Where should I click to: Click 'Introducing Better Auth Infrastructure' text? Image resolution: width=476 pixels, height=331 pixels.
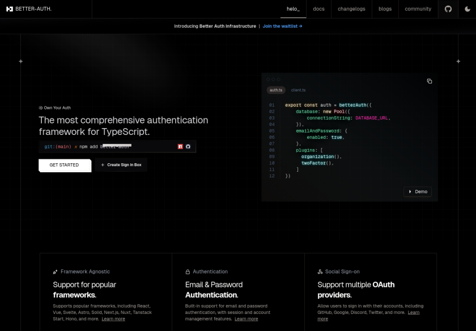[x=215, y=26]
